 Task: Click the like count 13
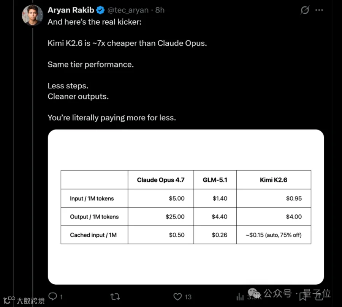(x=188, y=297)
